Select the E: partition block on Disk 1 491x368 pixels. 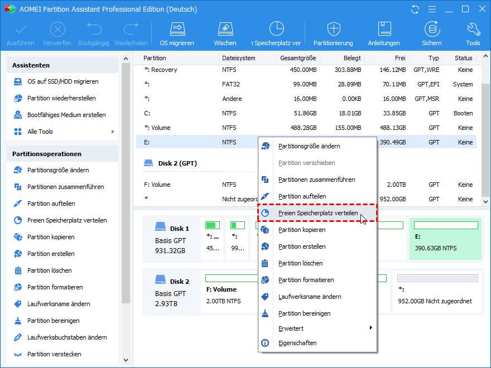coord(445,239)
